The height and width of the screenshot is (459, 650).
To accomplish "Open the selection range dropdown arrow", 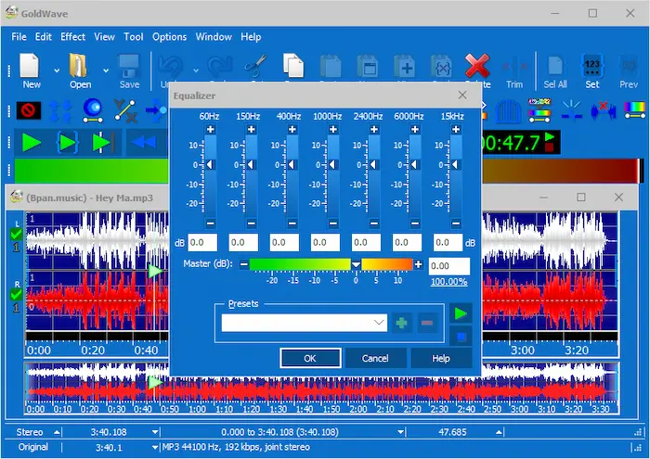I will 400,432.
